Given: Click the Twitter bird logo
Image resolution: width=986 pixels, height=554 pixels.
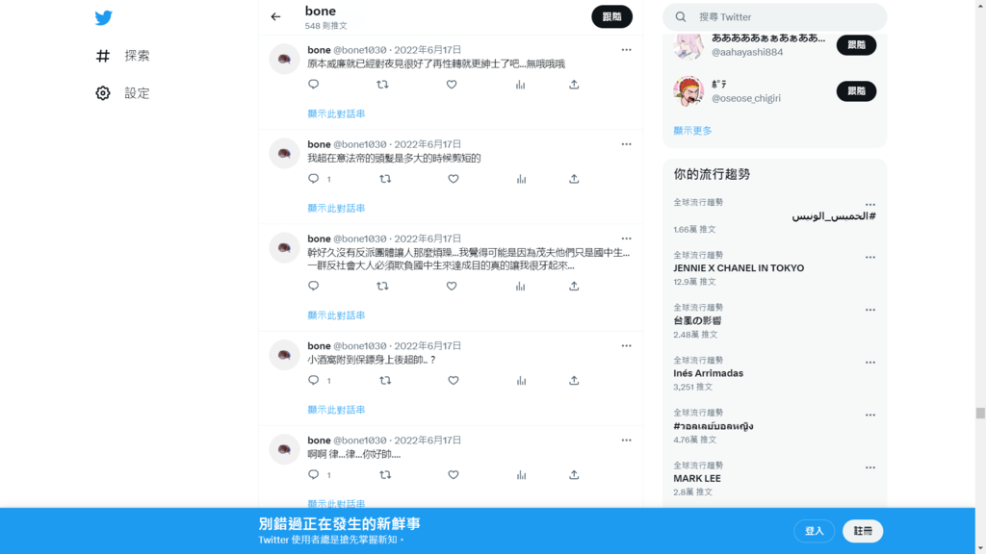Looking at the screenshot, I should point(104,17).
